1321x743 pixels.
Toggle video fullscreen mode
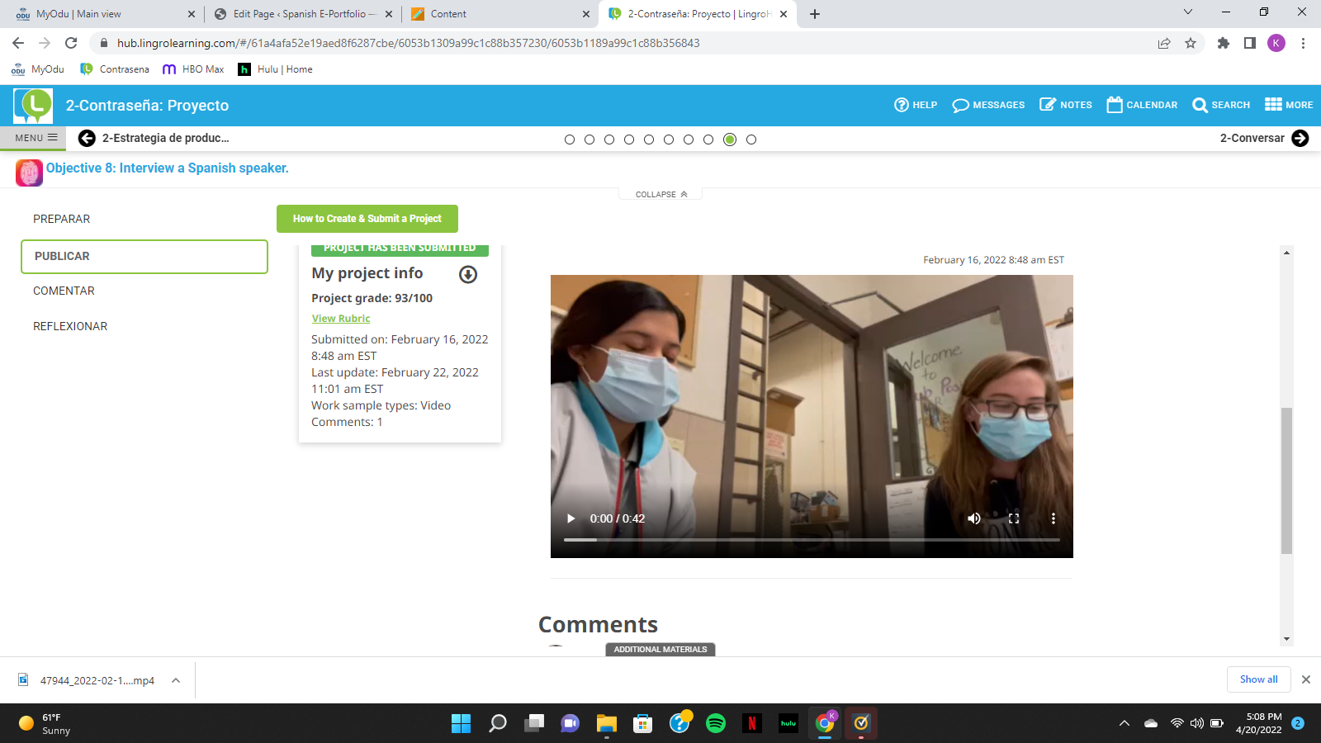(x=1014, y=518)
